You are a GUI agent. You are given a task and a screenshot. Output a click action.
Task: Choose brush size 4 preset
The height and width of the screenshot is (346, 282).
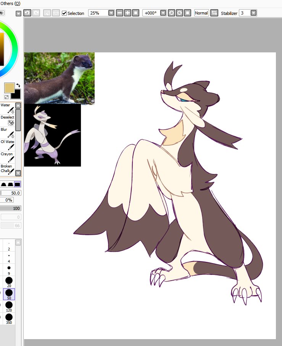[9, 258]
